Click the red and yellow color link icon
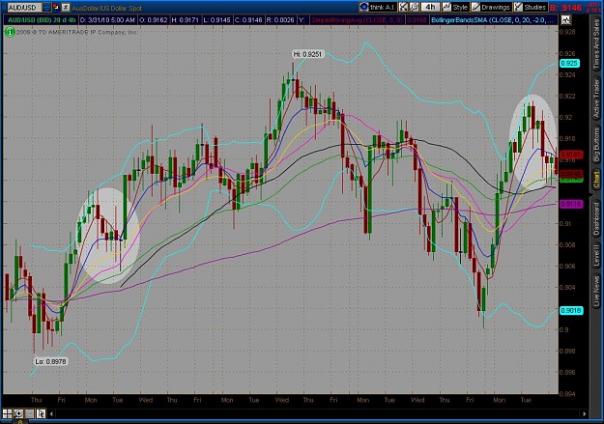The image size is (604, 424). tap(56, 7)
